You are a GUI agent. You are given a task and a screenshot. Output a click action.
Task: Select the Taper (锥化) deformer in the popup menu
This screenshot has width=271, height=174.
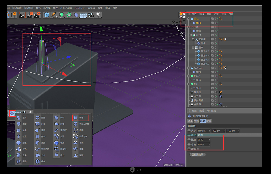tap(75, 118)
